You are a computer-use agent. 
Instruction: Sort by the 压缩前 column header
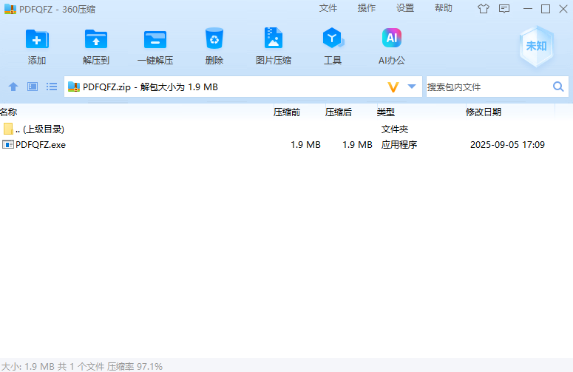click(299, 112)
